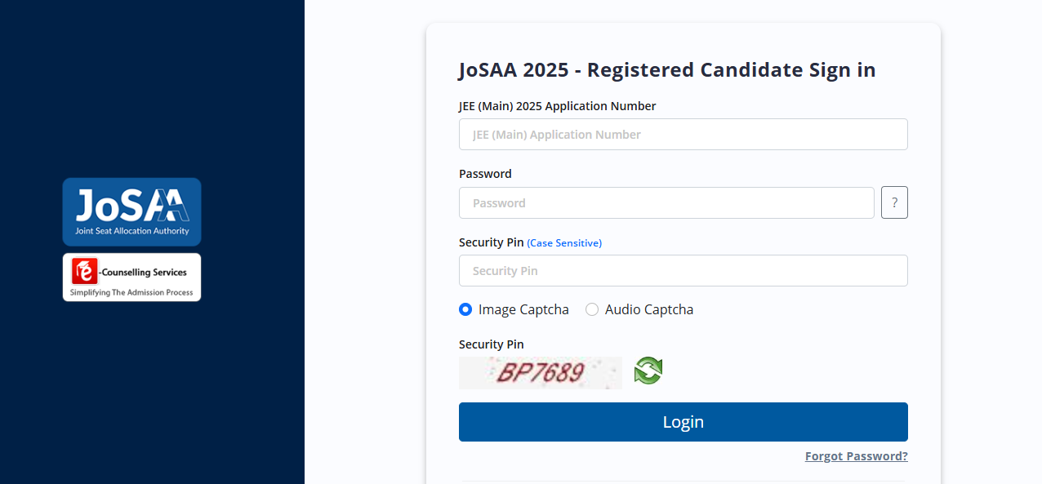Refresh the security pin captcha
Viewport: 1042px width, 484px height.
[x=648, y=371]
